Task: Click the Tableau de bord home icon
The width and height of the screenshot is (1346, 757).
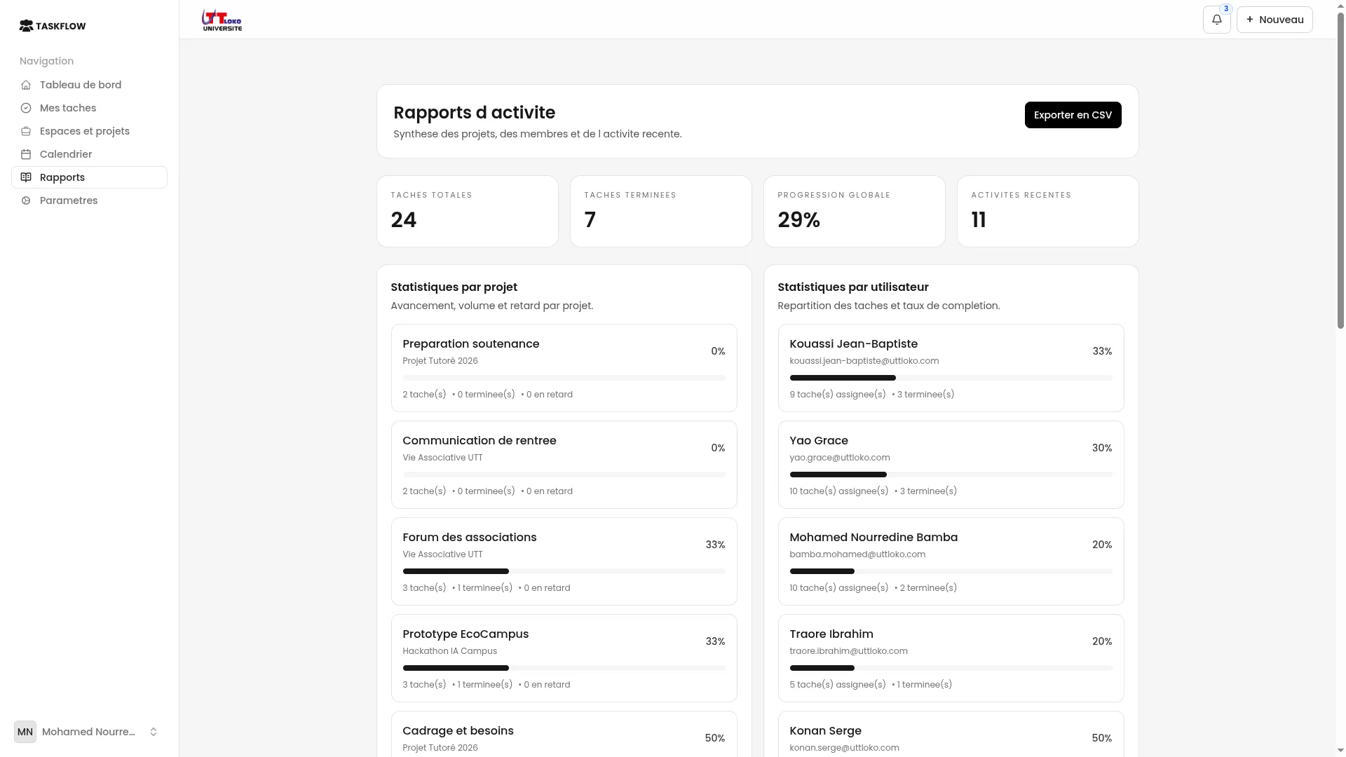Action: tap(26, 85)
